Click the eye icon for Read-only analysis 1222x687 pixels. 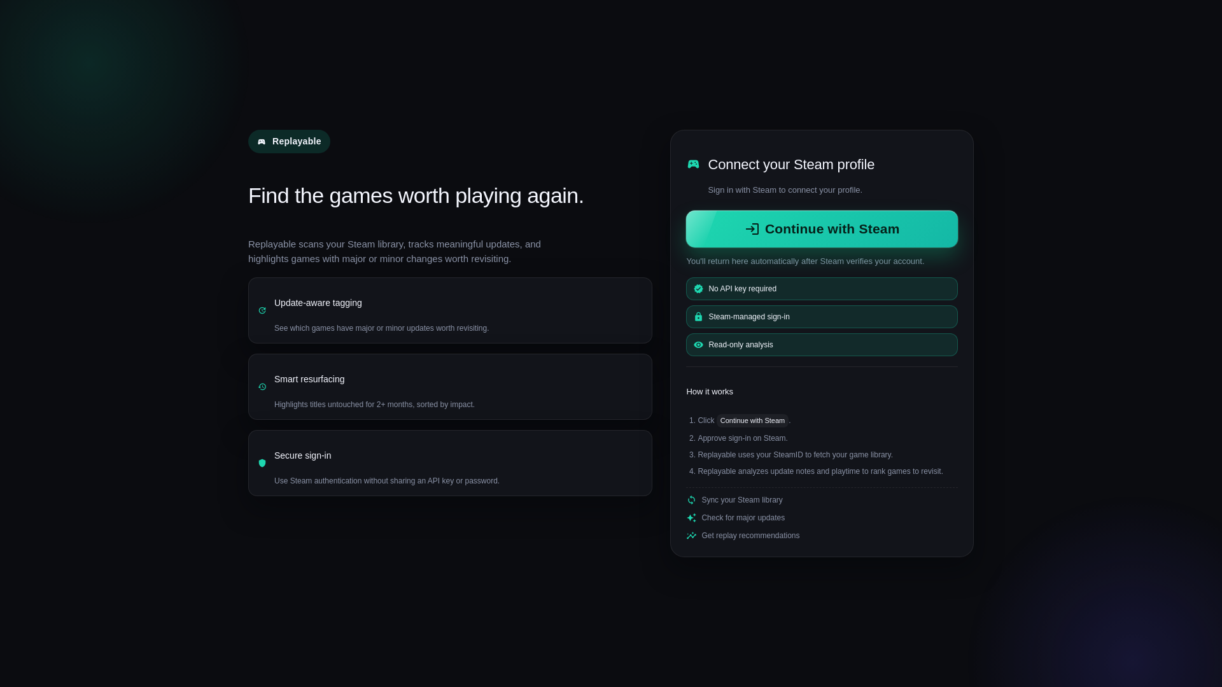click(x=698, y=345)
